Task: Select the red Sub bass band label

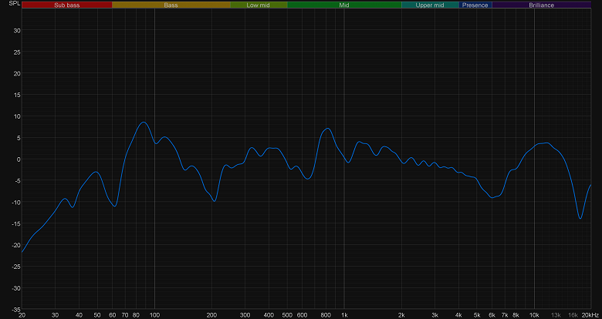Action: pos(67,5)
